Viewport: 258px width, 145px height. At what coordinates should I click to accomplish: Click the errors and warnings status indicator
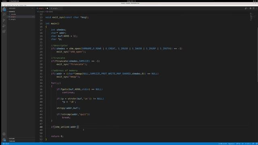click(6, 144)
